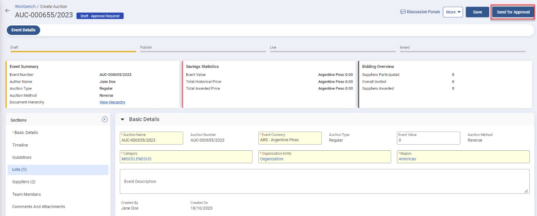Open the More dropdown menu
Viewport: 537px width, 216px height.
coord(453,12)
